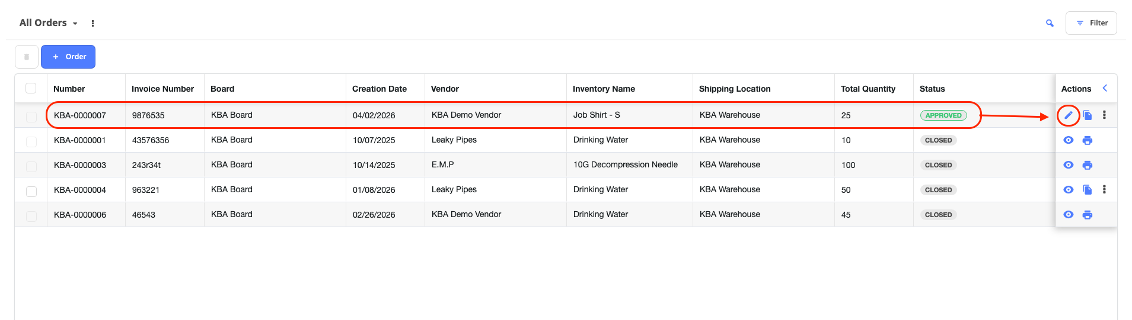Duplicate order KBA-0000004 via copy icon
Screen dimensions: 1132x320
click(1088, 190)
